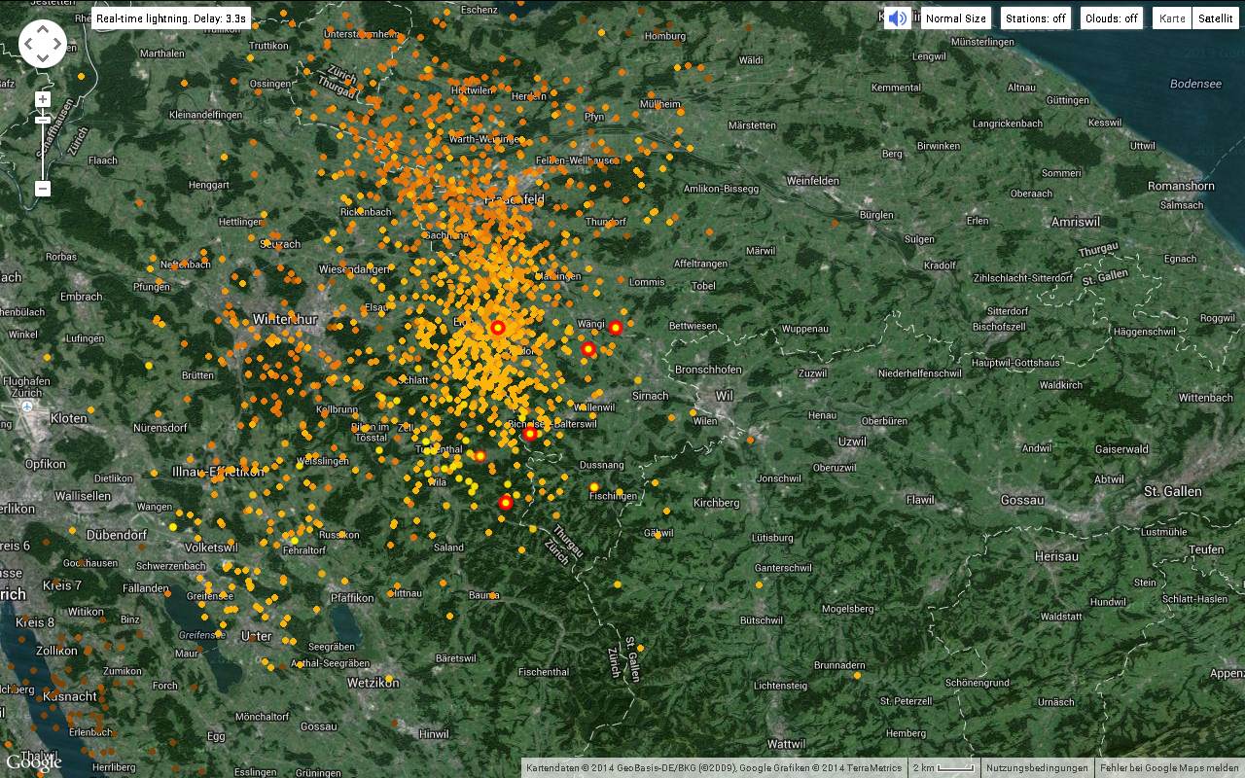Click the Winterthur city label on map
Viewport: 1245px width, 778px height.
284,319
